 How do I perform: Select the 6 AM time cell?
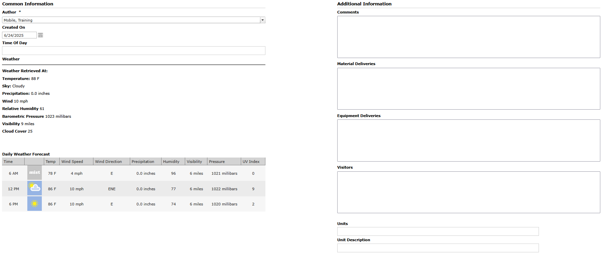(13, 173)
